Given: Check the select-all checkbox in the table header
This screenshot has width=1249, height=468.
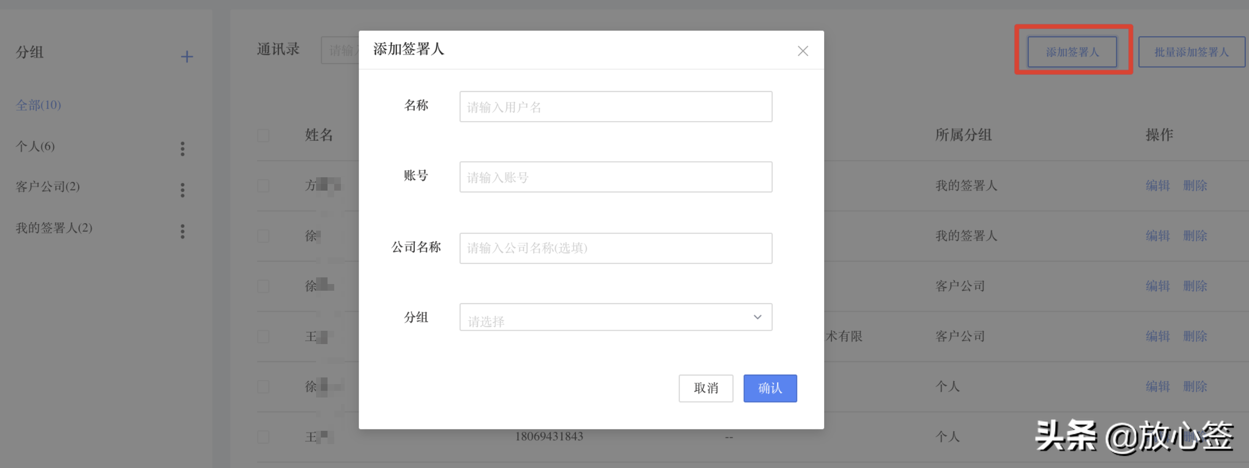Looking at the screenshot, I should [x=263, y=135].
